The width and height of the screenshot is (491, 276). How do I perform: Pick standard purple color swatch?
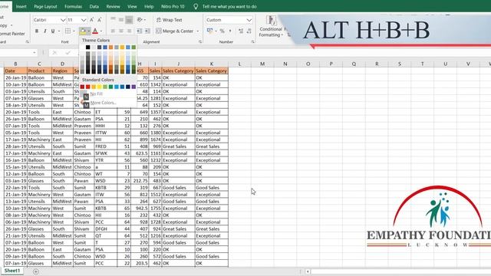point(133,87)
